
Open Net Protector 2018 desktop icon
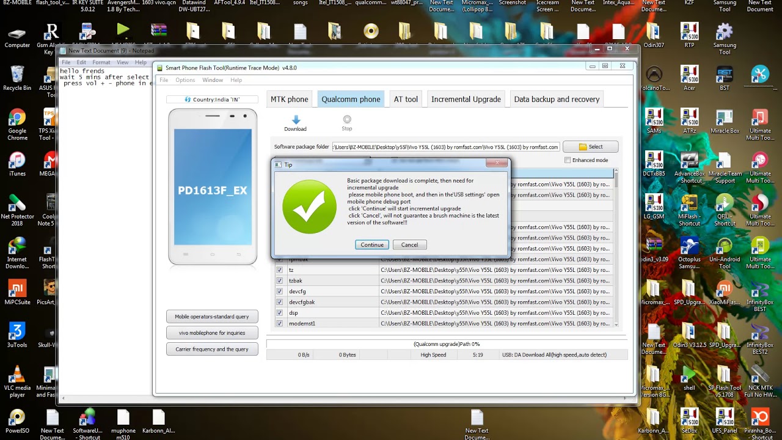coord(17,210)
